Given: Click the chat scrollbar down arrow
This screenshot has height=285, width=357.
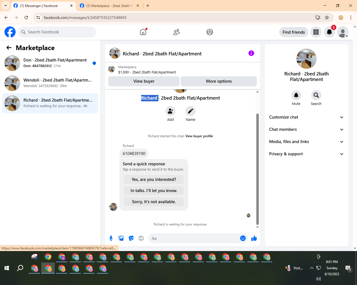Looking at the screenshot, I should coord(257,227).
